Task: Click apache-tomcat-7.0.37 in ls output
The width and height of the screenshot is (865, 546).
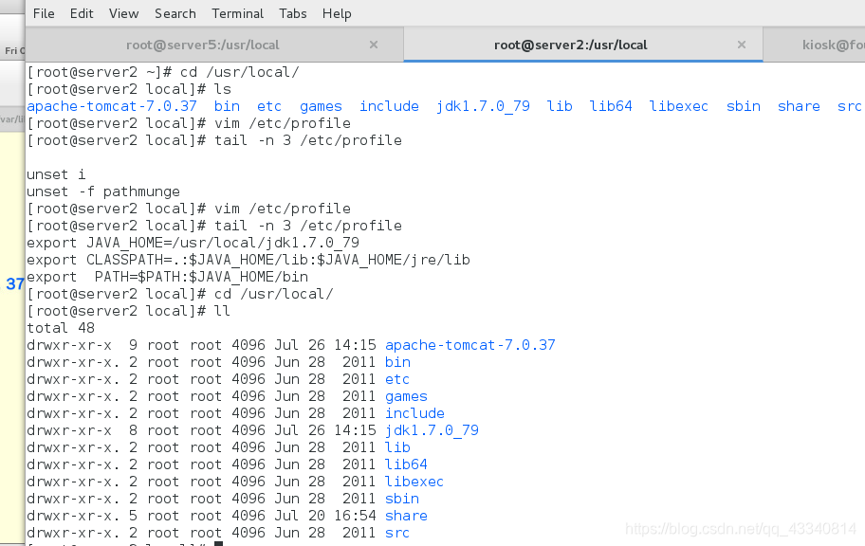Action: click(x=111, y=106)
